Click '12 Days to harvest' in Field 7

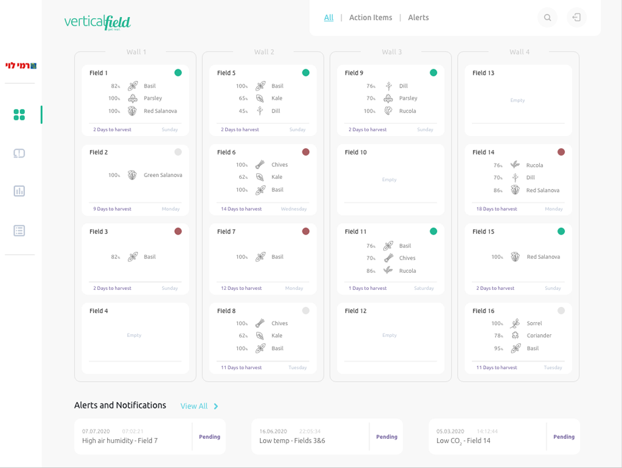(241, 288)
